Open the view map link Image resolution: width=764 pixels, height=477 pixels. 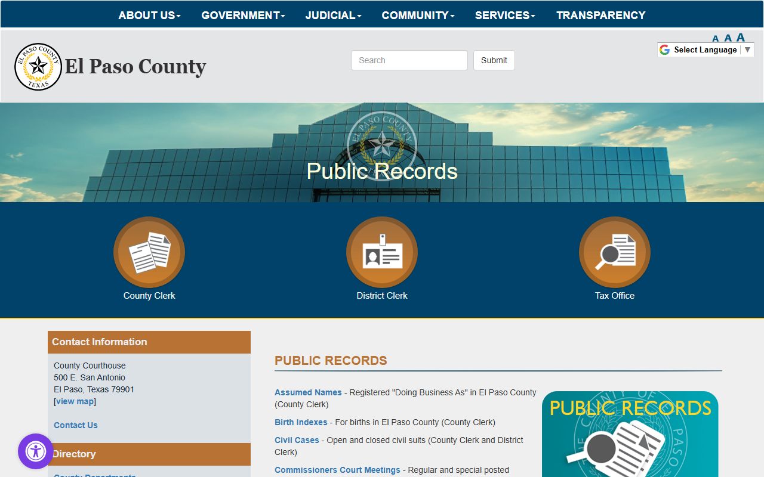[x=75, y=401]
